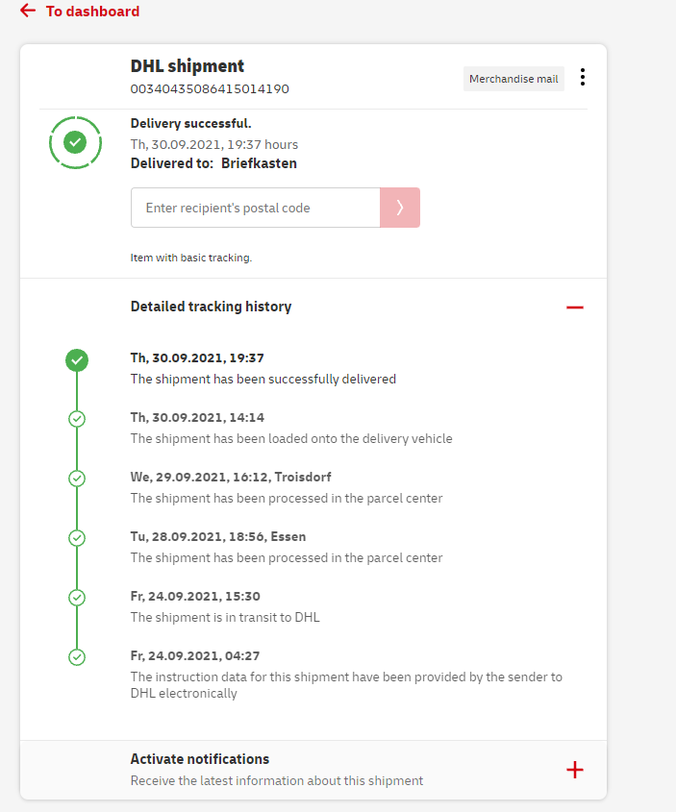Click the DHL shipment title
This screenshot has height=812, width=676.
click(188, 66)
